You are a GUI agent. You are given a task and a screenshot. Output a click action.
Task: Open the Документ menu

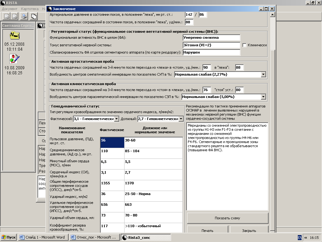9,9
